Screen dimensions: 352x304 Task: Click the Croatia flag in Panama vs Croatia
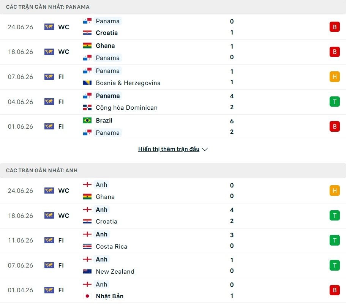click(x=87, y=33)
